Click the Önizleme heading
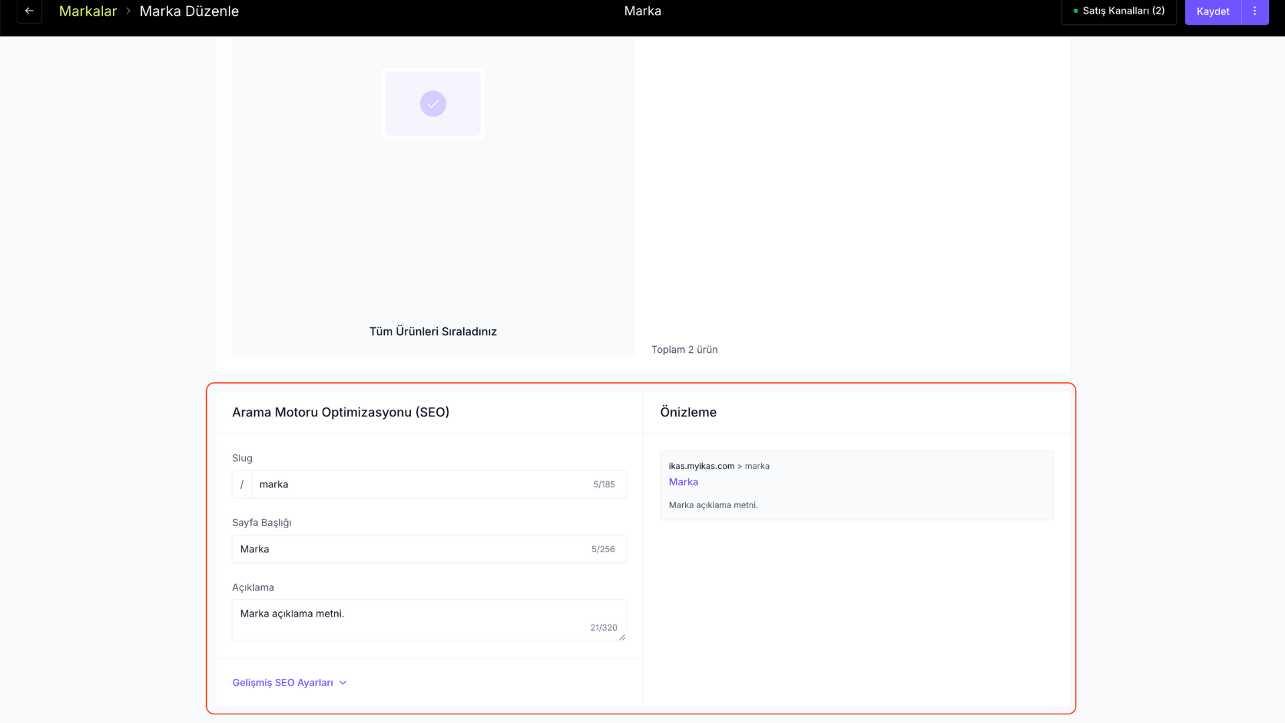Viewport: 1285px width, 723px height. tap(688, 412)
